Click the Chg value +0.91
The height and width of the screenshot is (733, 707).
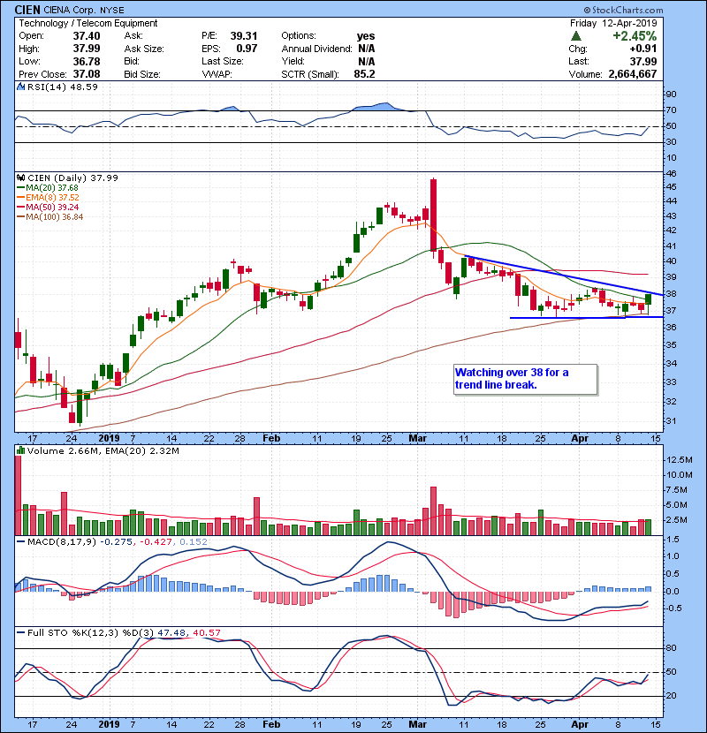coord(643,49)
